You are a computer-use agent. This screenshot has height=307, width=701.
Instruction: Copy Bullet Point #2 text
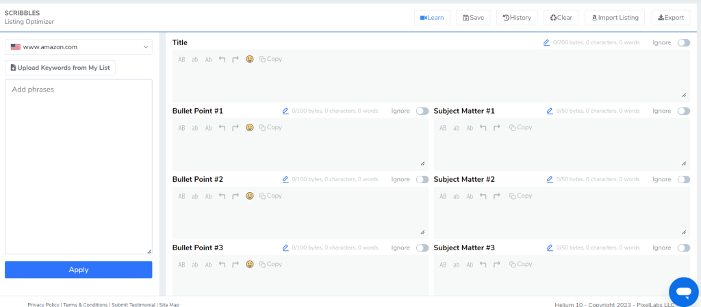point(270,196)
